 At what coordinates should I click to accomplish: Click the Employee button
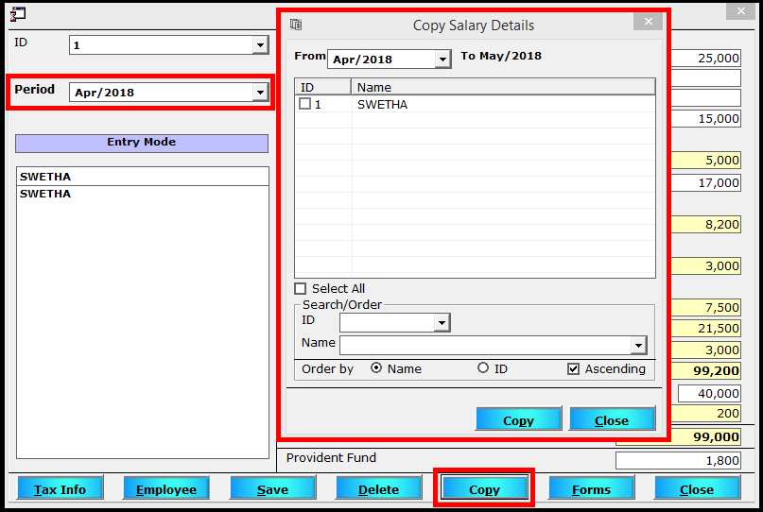166,488
